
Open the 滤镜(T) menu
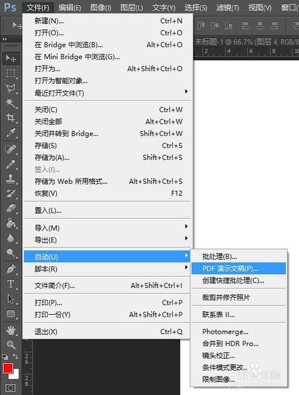tap(228, 8)
